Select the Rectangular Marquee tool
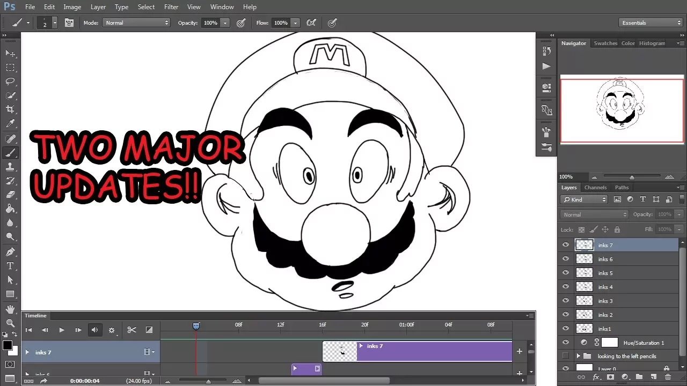The image size is (687, 386). pos(10,68)
